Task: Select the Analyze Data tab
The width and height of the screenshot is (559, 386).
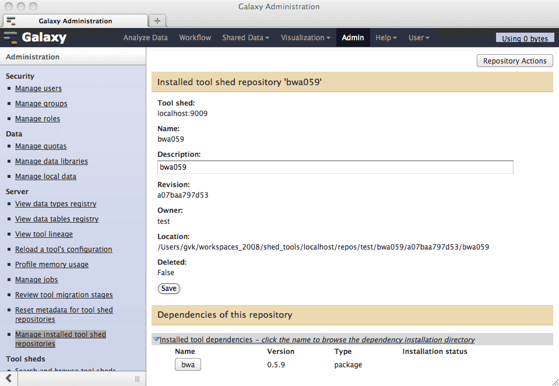Action: click(145, 38)
